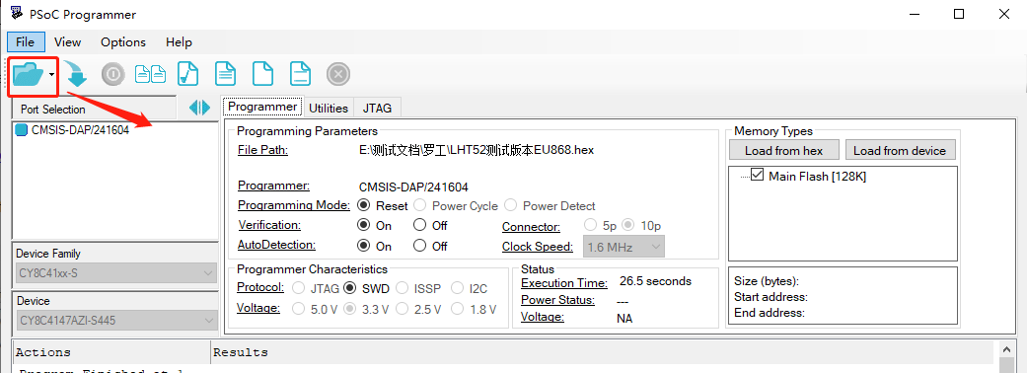Click the File Load folder icon
The image size is (1027, 373).
[29, 75]
